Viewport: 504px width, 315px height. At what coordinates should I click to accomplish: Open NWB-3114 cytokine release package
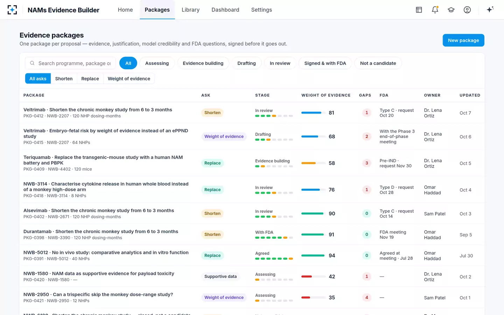click(106, 187)
